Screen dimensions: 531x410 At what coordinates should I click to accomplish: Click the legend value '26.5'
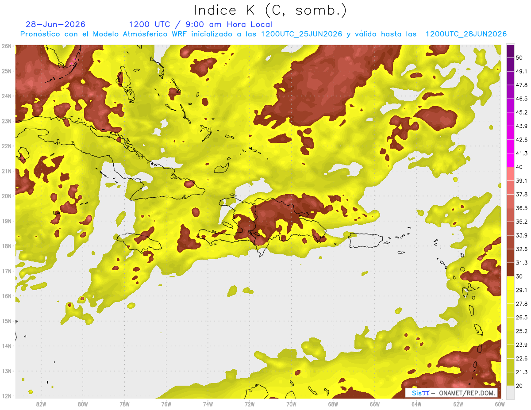coord(521,318)
